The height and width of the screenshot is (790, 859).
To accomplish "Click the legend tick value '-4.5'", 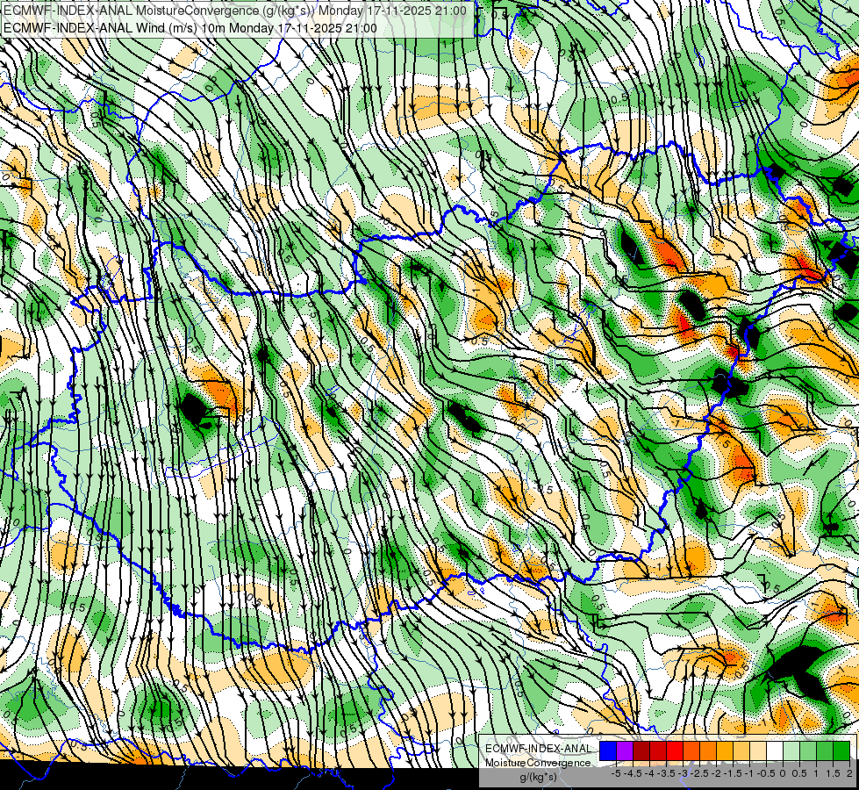I will click(x=633, y=773).
